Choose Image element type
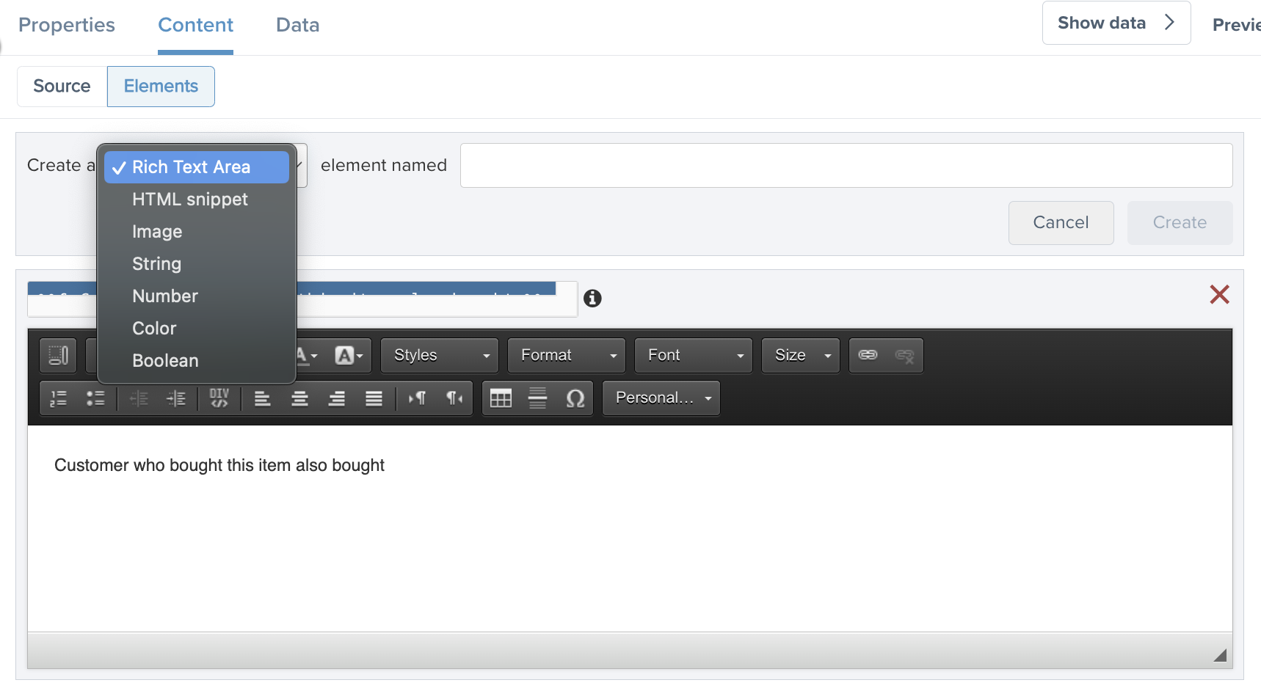Viewport: 1261px width, 691px height. pyautogui.click(x=197, y=232)
